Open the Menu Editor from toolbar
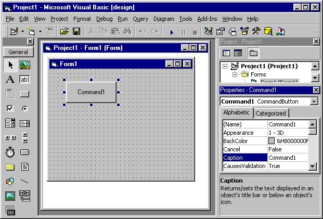Screen dimensions: 323x219 click(49, 32)
